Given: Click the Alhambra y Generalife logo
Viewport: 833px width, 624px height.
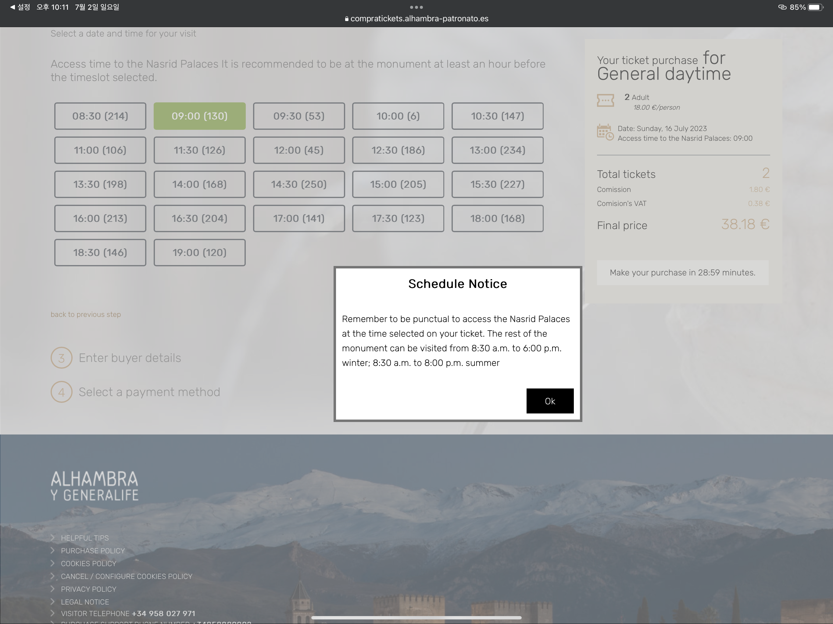Looking at the screenshot, I should coord(95,485).
